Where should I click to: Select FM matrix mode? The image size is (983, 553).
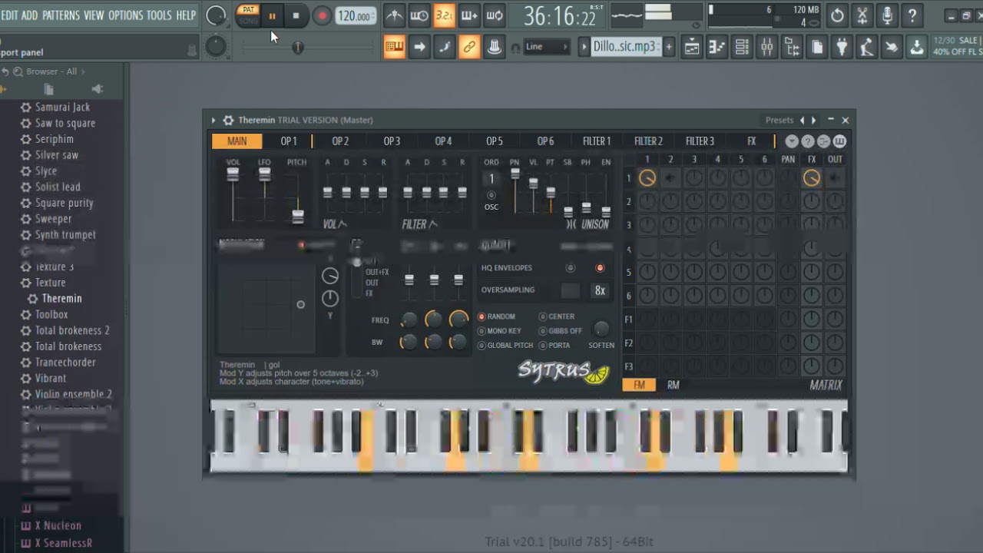639,386
